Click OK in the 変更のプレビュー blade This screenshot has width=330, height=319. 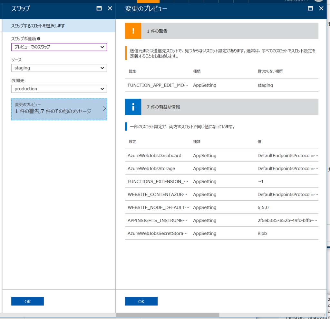[x=141, y=301]
